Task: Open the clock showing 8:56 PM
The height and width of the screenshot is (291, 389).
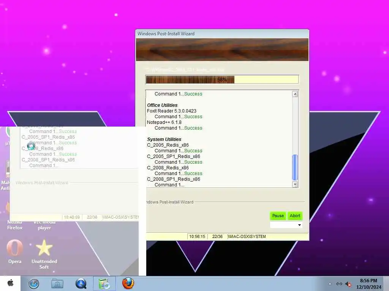Action: pos(368,284)
